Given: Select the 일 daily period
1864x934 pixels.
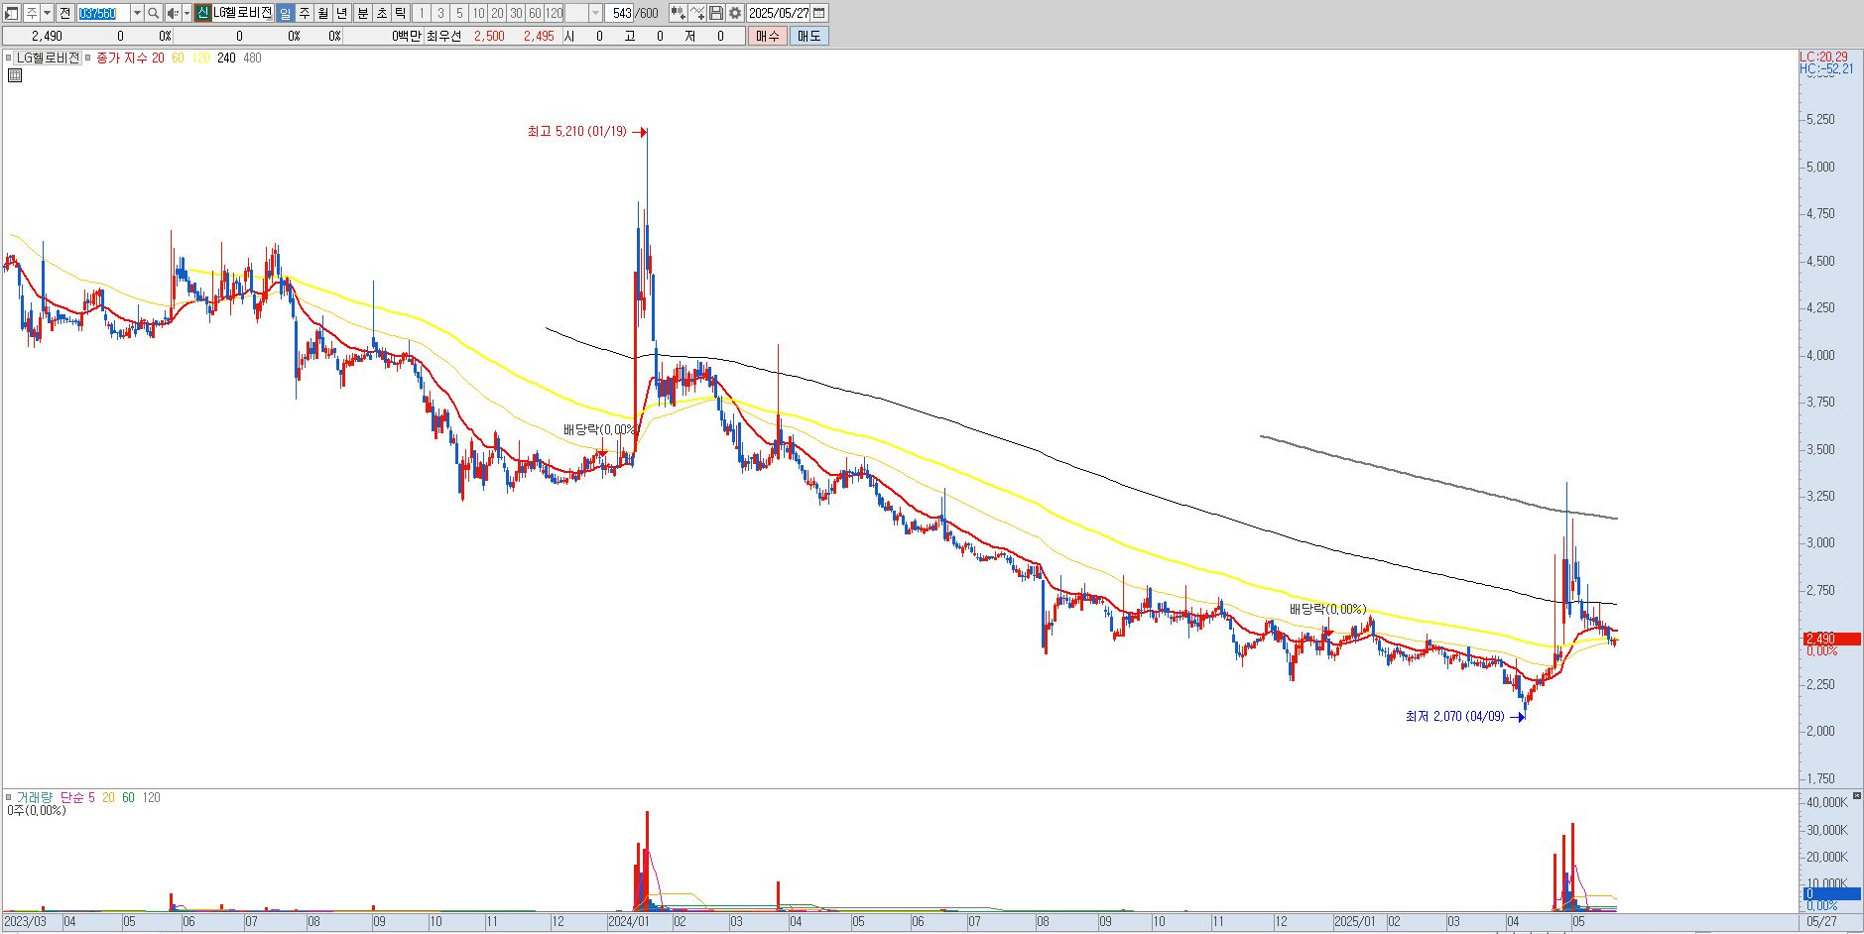Looking at the screenshot, I should point(285,13).
